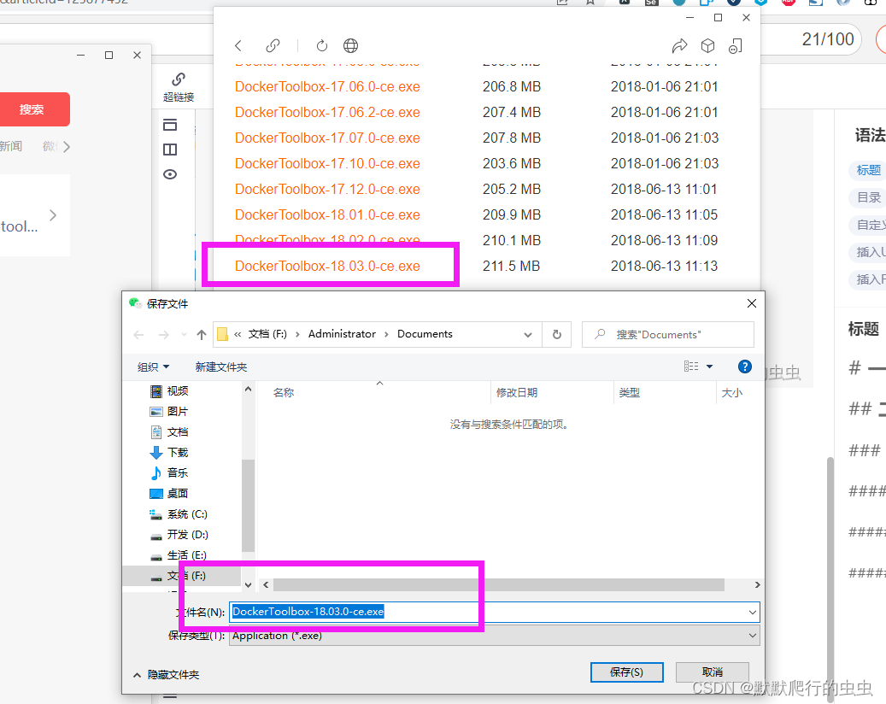Click the red 搜索 button in left window
This screenshot has height=704, width=886.
32,109
